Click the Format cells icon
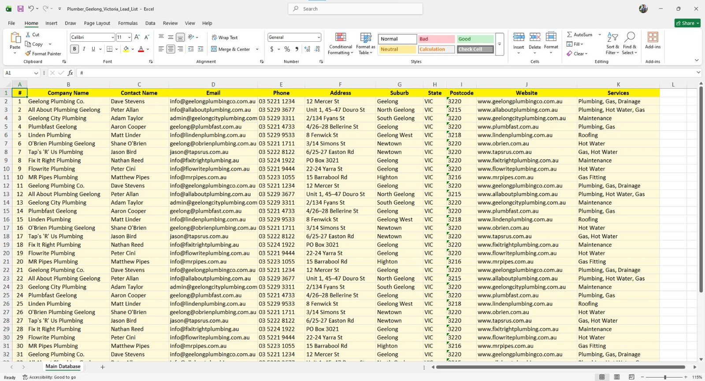Viewport: 705px width, 381px height. tap(551, 37)
